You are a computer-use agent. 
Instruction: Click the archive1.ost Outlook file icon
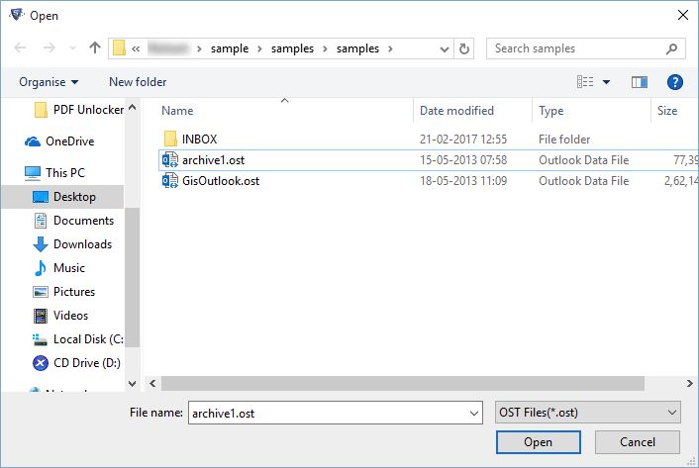pyautogui.click(x=170, y=160)
